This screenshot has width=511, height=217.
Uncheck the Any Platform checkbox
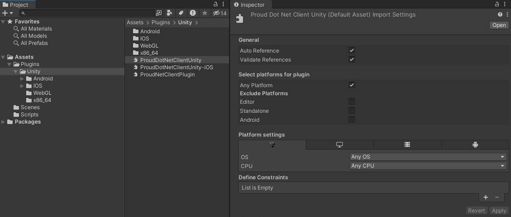(x=352, y=85)
